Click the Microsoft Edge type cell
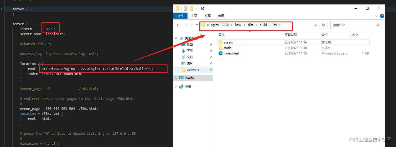Image resolution: width=396 pixels, height=147 pixels. (x=334, y=53)
